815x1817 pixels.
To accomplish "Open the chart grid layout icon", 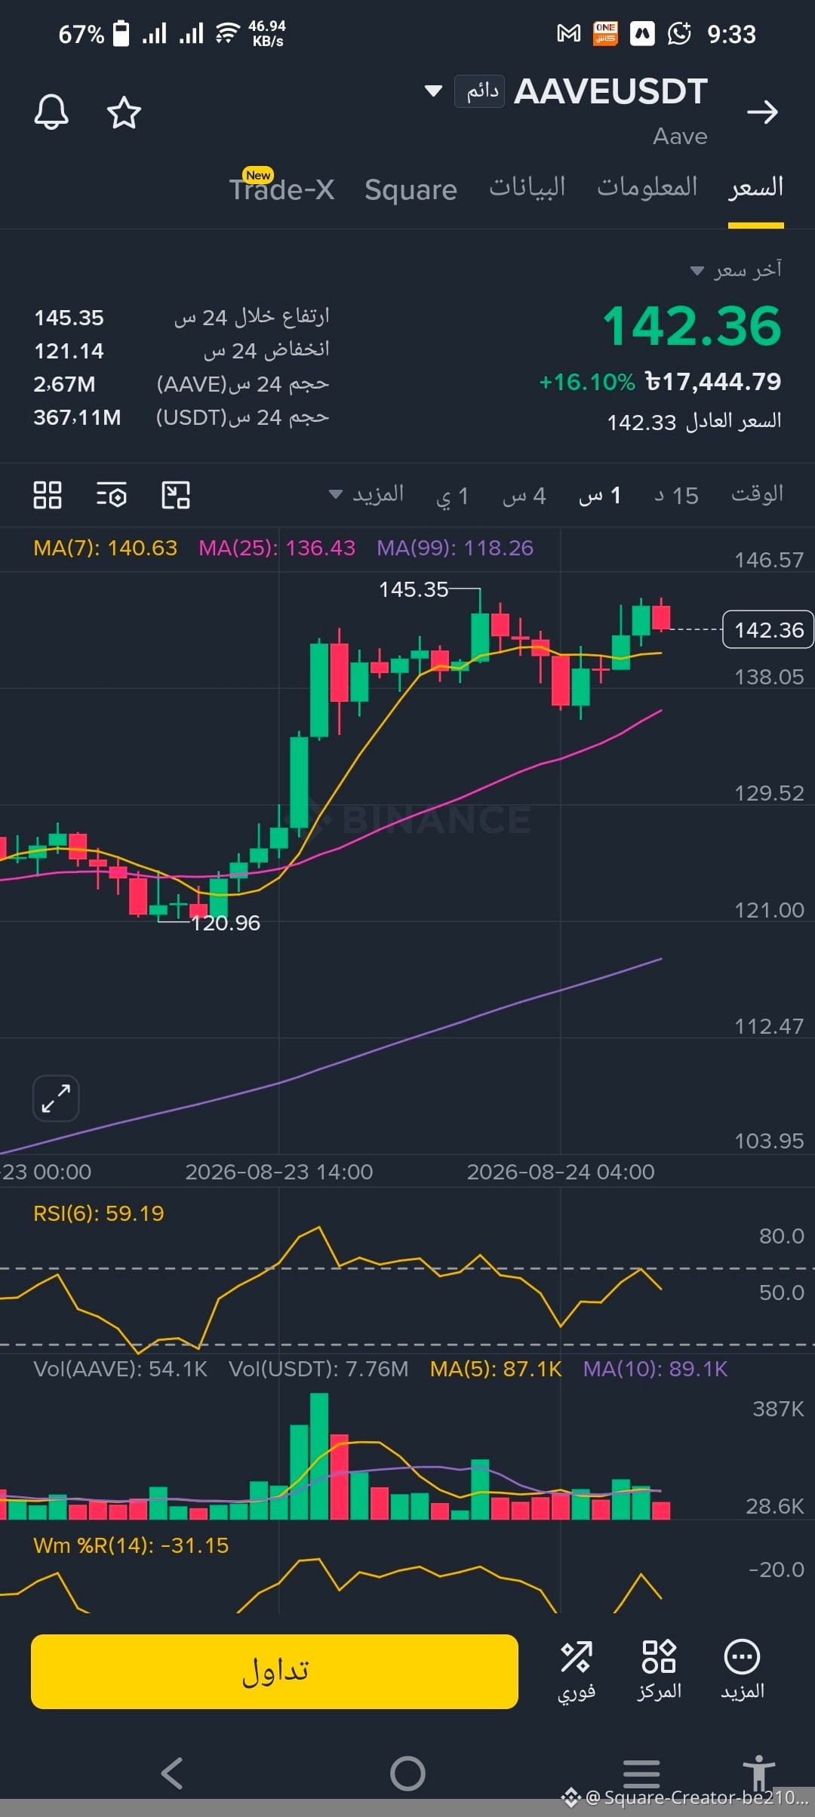I will click(48, 495).
